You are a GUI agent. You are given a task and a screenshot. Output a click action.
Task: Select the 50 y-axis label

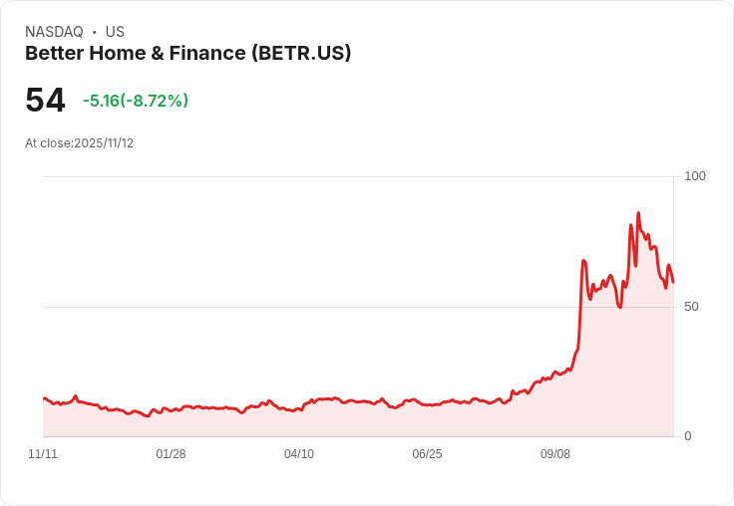[x=691, y=307]
